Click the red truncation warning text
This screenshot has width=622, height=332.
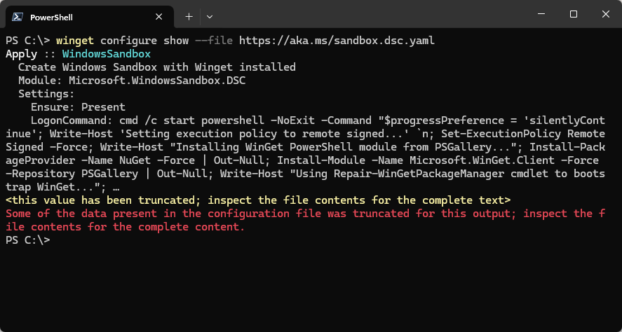pos(306,220)
